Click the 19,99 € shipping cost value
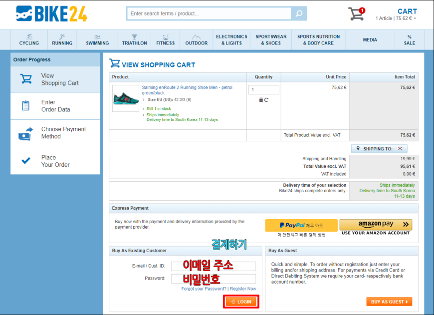Viewport: 434px width, 315px height. [x=408, y=159]
